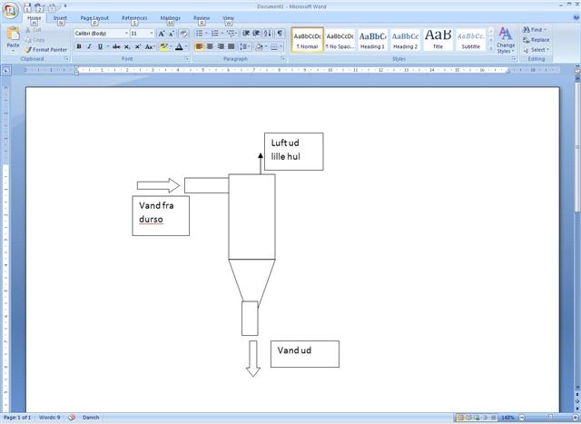Click the Replace icon in Editing group
Image resolution: width=581 pixels, height=424 pixels.
[x=537, y=40]
